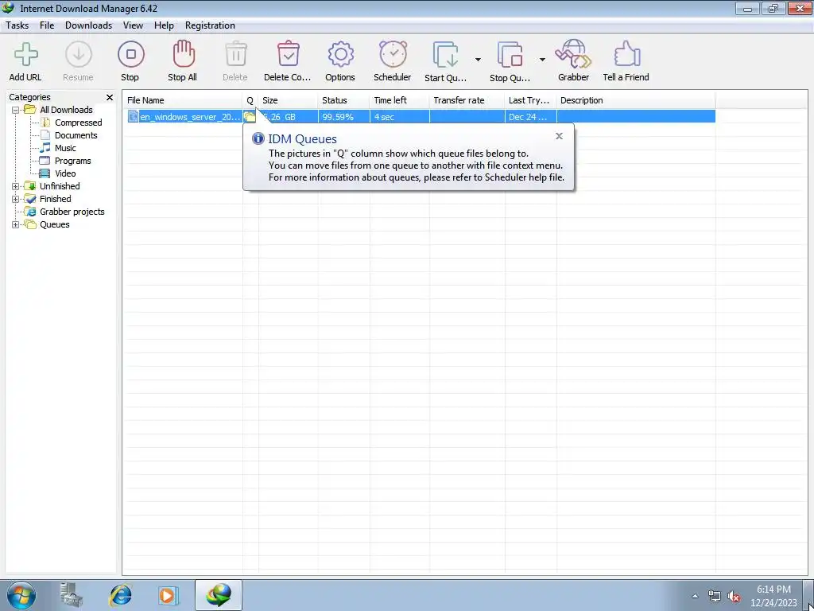Click the server manager taskbar icon
814x611 pixels.
72,595
